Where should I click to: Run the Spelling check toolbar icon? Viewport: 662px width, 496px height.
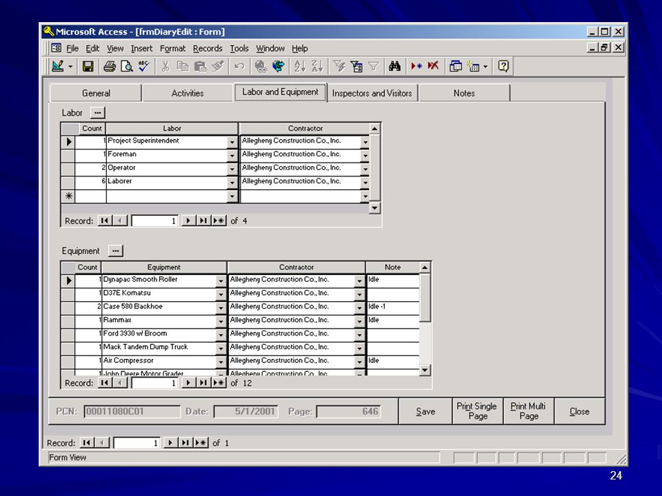click(144, 66)
